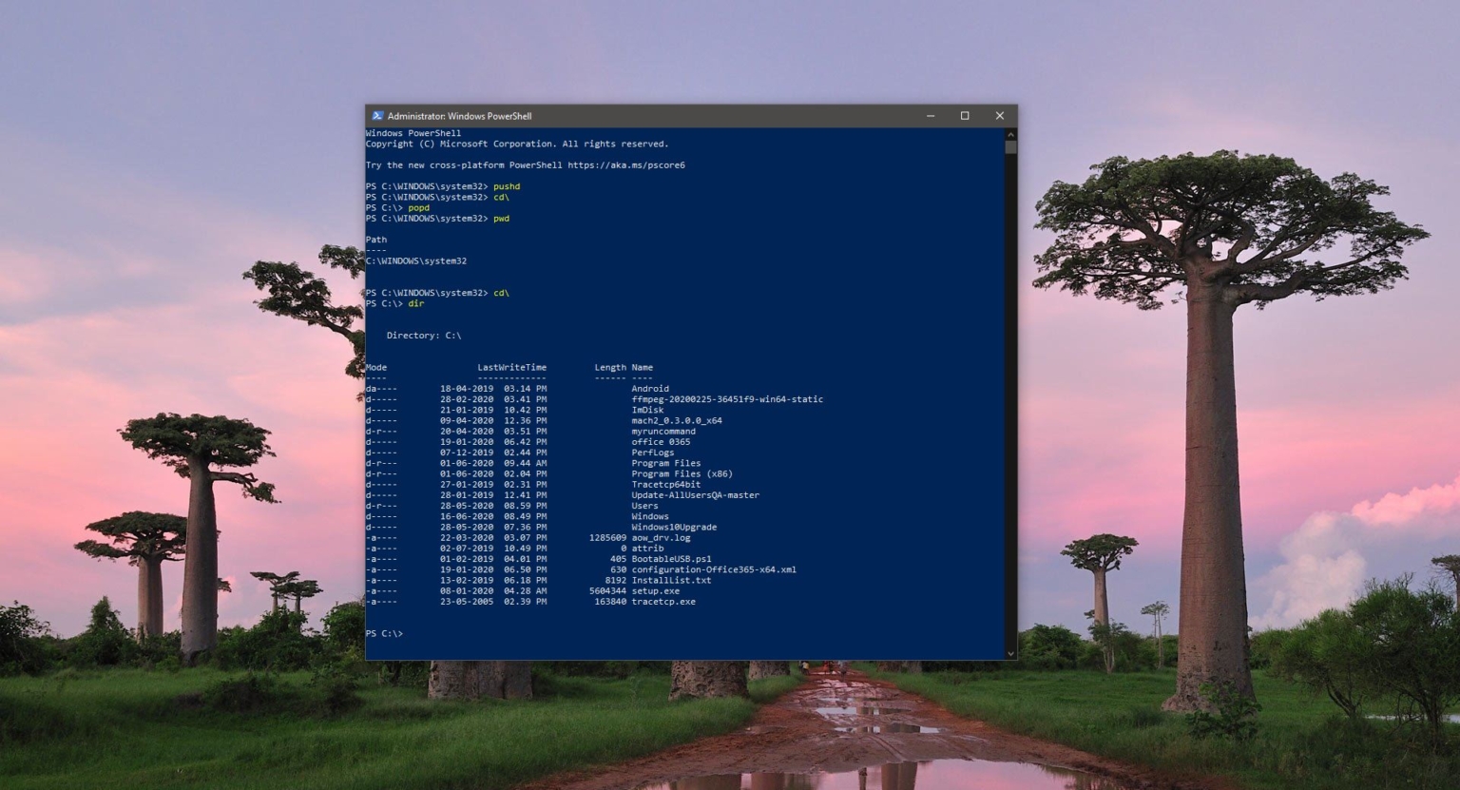
Task: Select the yellow "pushd" command text
Action: pos(506,186)
